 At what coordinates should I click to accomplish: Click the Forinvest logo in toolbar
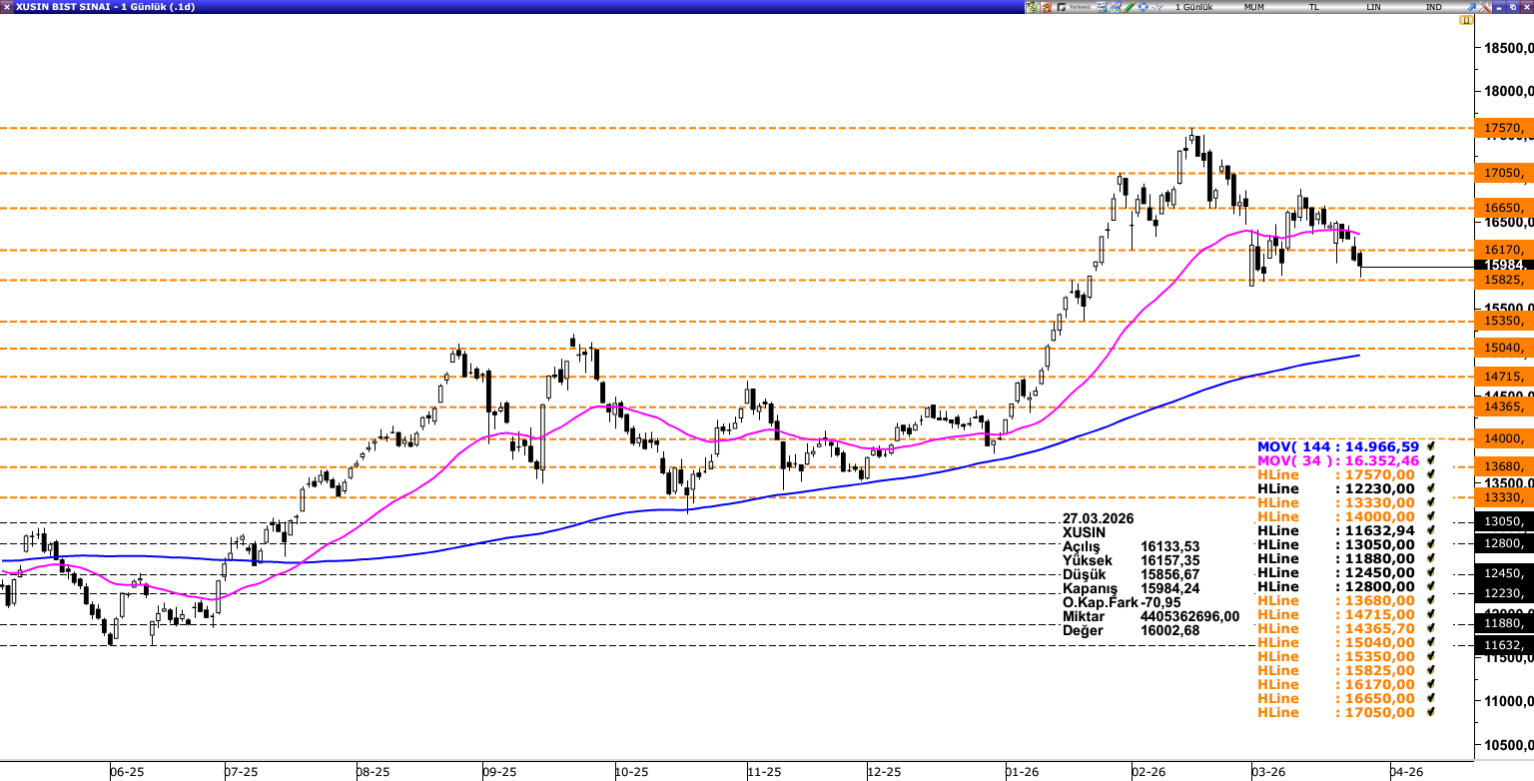(x=1077, y=7)
